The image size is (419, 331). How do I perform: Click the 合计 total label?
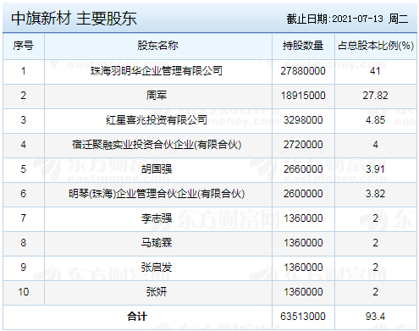click(137, 317)
